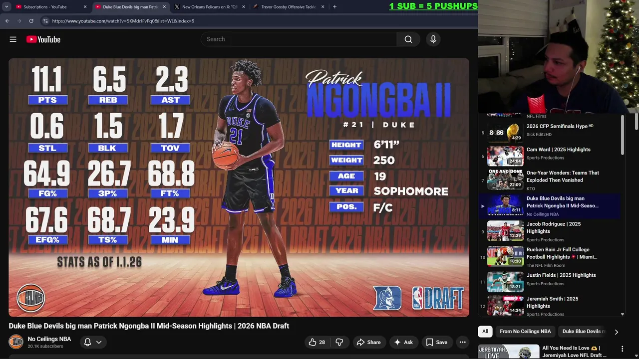The height and width of the screenshot is (359, 639).
Task: Open No Ceilings NBA channel avatar
Action: pyautogui.click(x=16, y=342)
